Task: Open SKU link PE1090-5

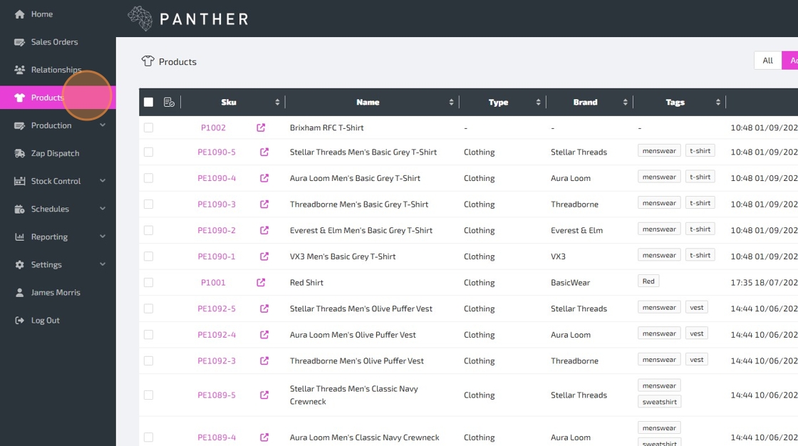Action: click(x=217, y=152)
